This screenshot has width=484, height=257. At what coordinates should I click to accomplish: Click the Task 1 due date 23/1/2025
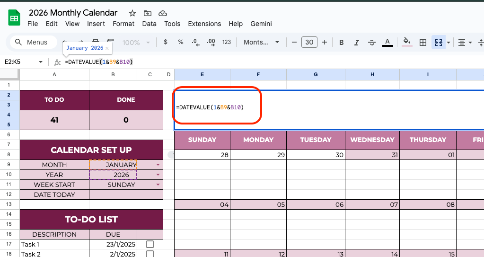(113, 244)
